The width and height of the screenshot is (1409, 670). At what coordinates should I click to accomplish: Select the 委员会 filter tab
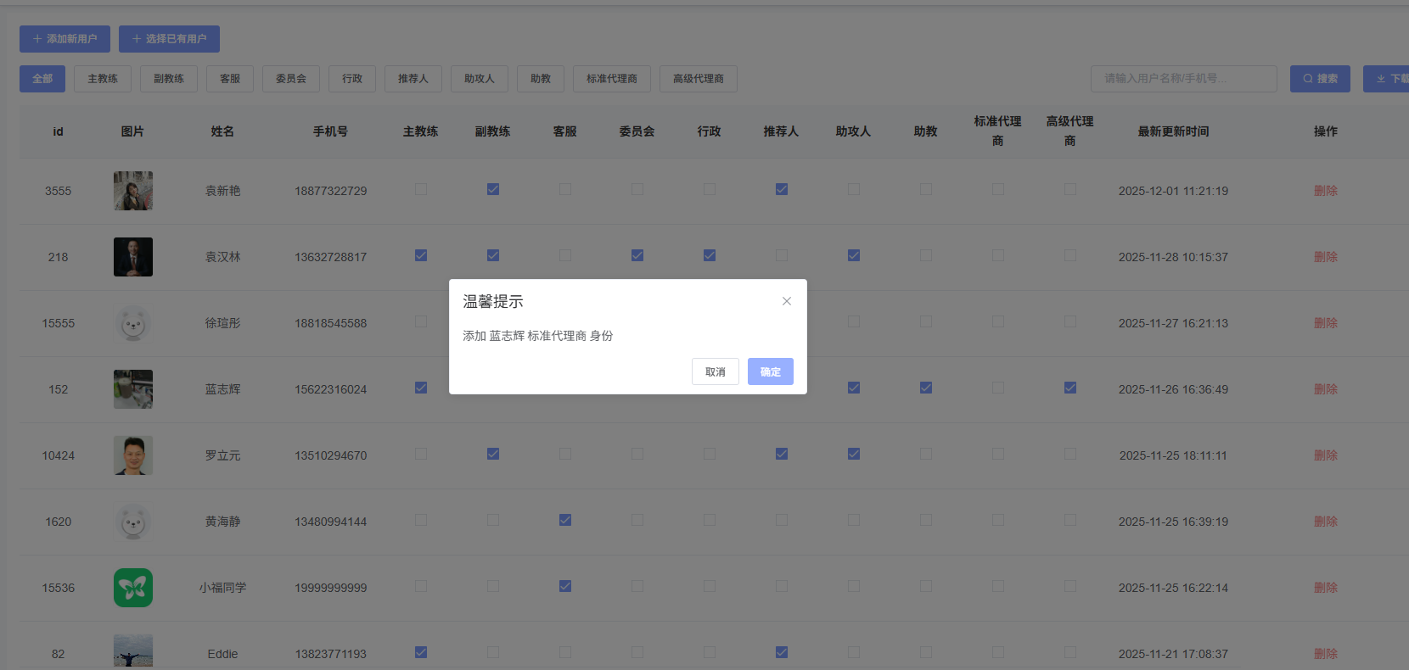[291, 79]
